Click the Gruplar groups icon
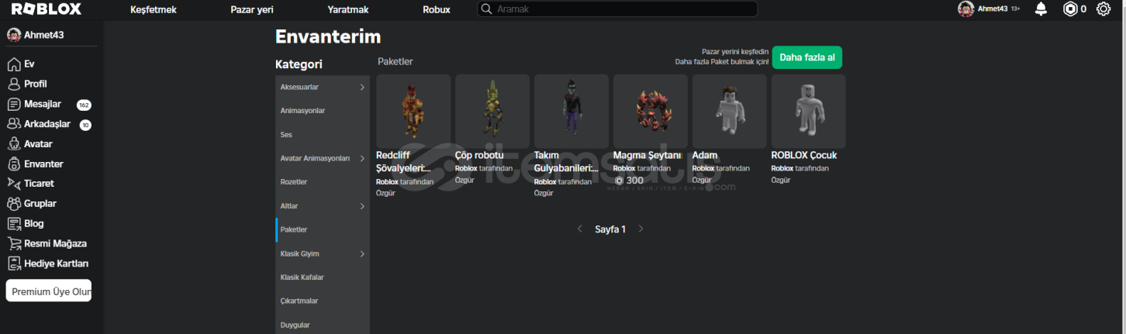 pos(14,204)
